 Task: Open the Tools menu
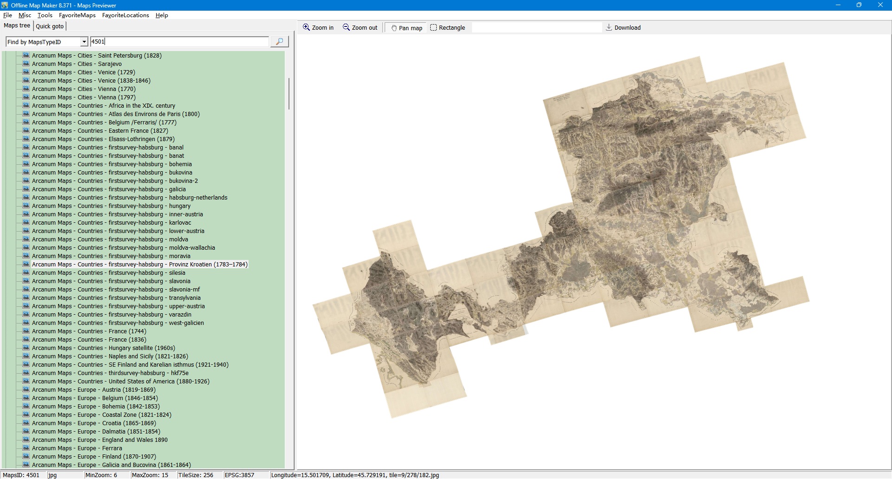[45, 15]
